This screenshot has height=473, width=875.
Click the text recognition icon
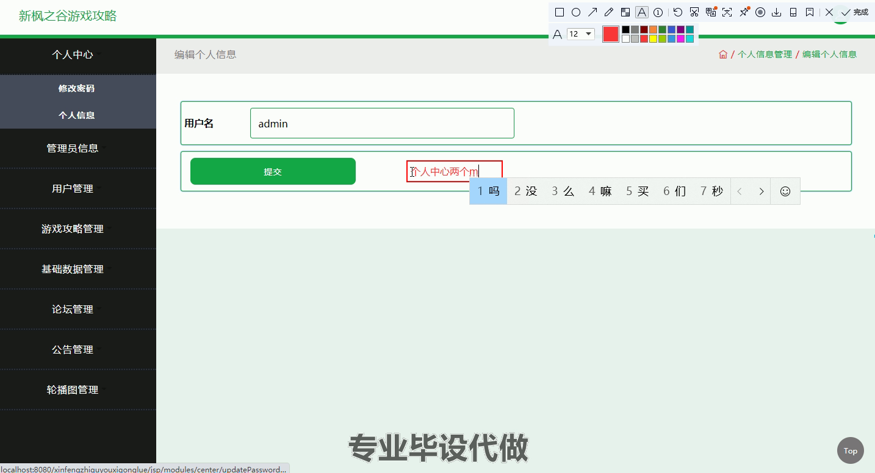727,12
